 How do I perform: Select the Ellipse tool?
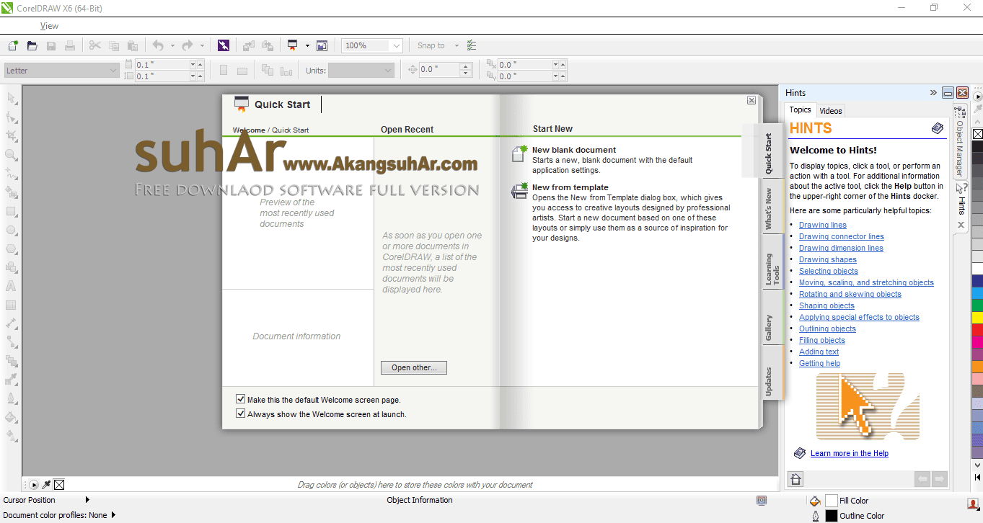pyautogui.click(x=12, y=230)
